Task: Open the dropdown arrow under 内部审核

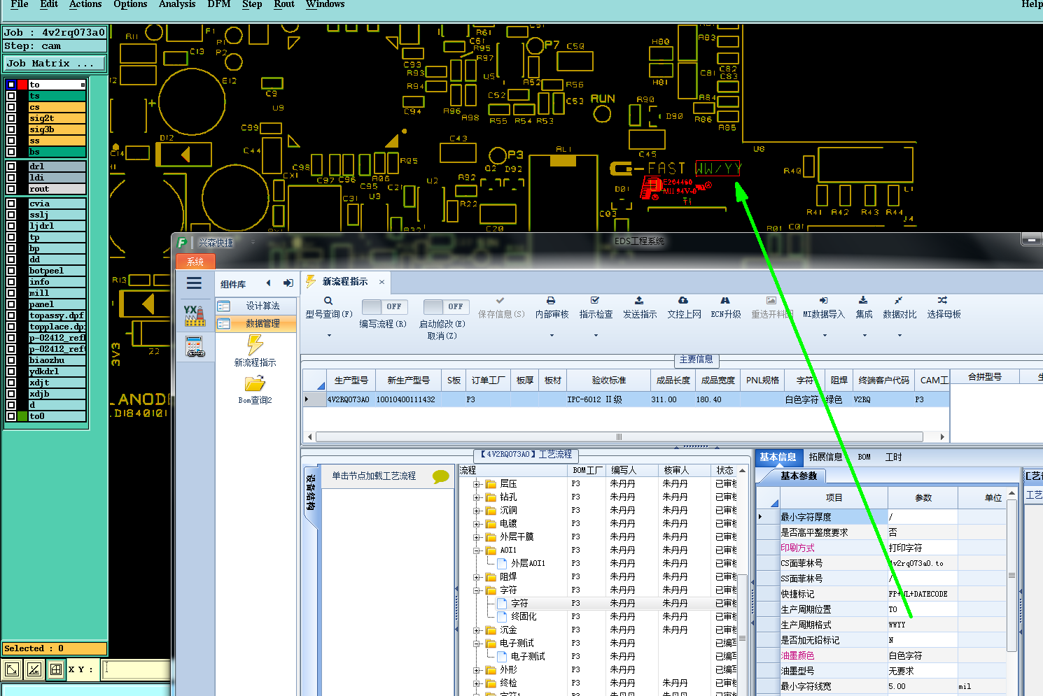Action: 552,335
